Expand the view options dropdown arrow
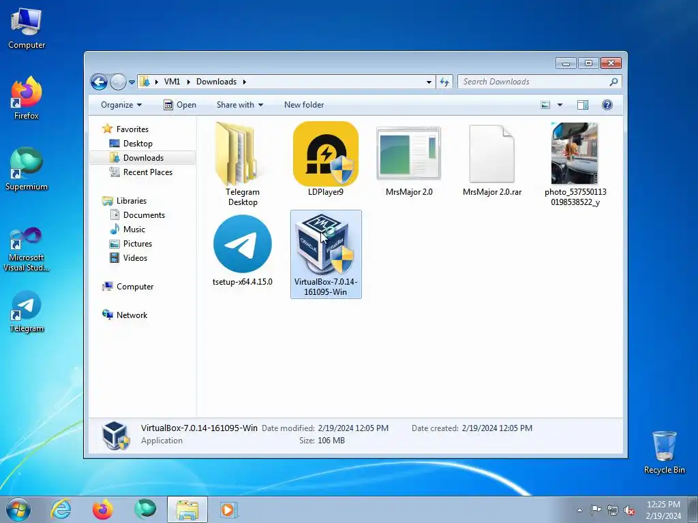The image size is (698, 523). click(x=560, y=105)
